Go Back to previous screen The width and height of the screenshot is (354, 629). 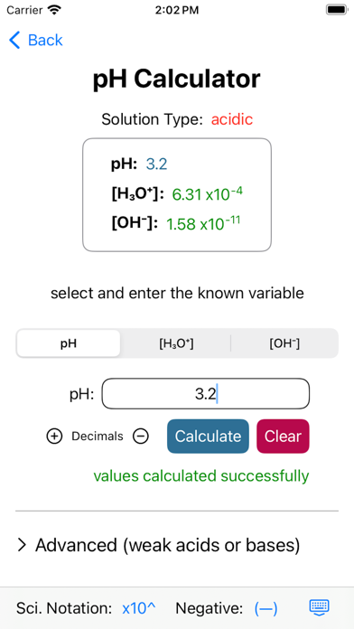pos(36,40)
